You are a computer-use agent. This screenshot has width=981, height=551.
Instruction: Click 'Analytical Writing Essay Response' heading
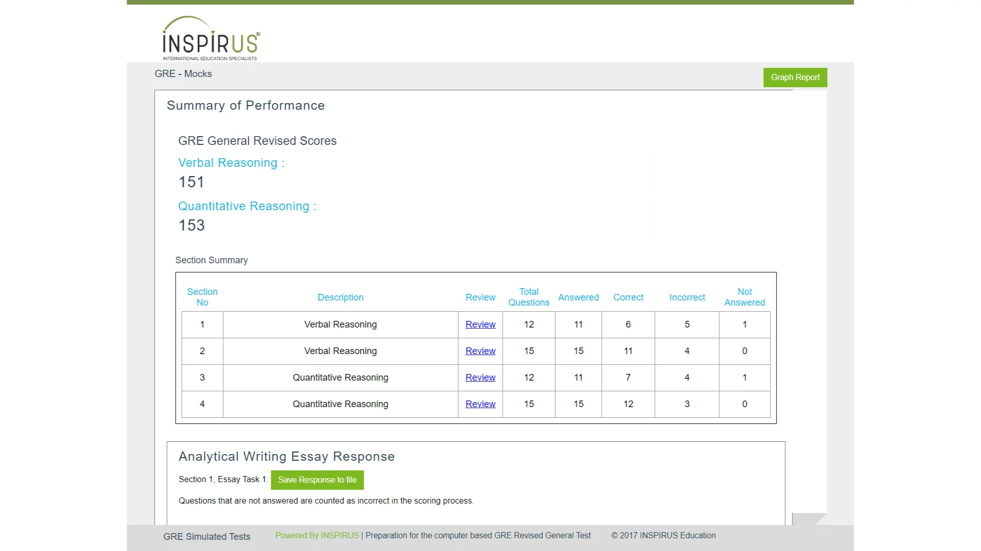(x=287, y=457)
